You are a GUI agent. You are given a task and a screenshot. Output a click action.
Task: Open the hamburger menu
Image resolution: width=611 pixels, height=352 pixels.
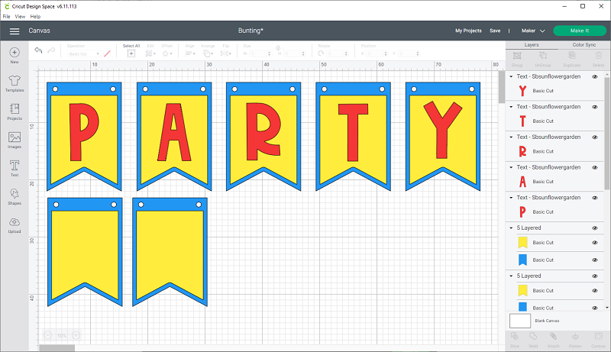pos(15,31)
